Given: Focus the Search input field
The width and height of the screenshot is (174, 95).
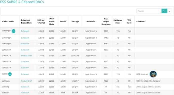Looking at the screenshot, I should (x=149, y=11).
